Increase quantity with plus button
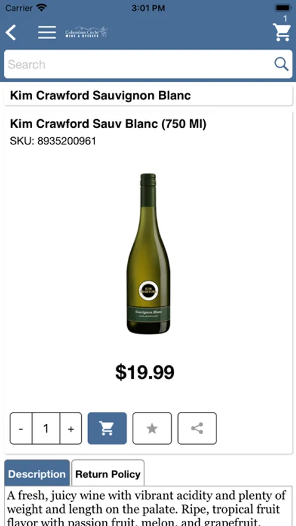Image resolution: width=296 pixels, height=526 pixels. coord(71,428)
